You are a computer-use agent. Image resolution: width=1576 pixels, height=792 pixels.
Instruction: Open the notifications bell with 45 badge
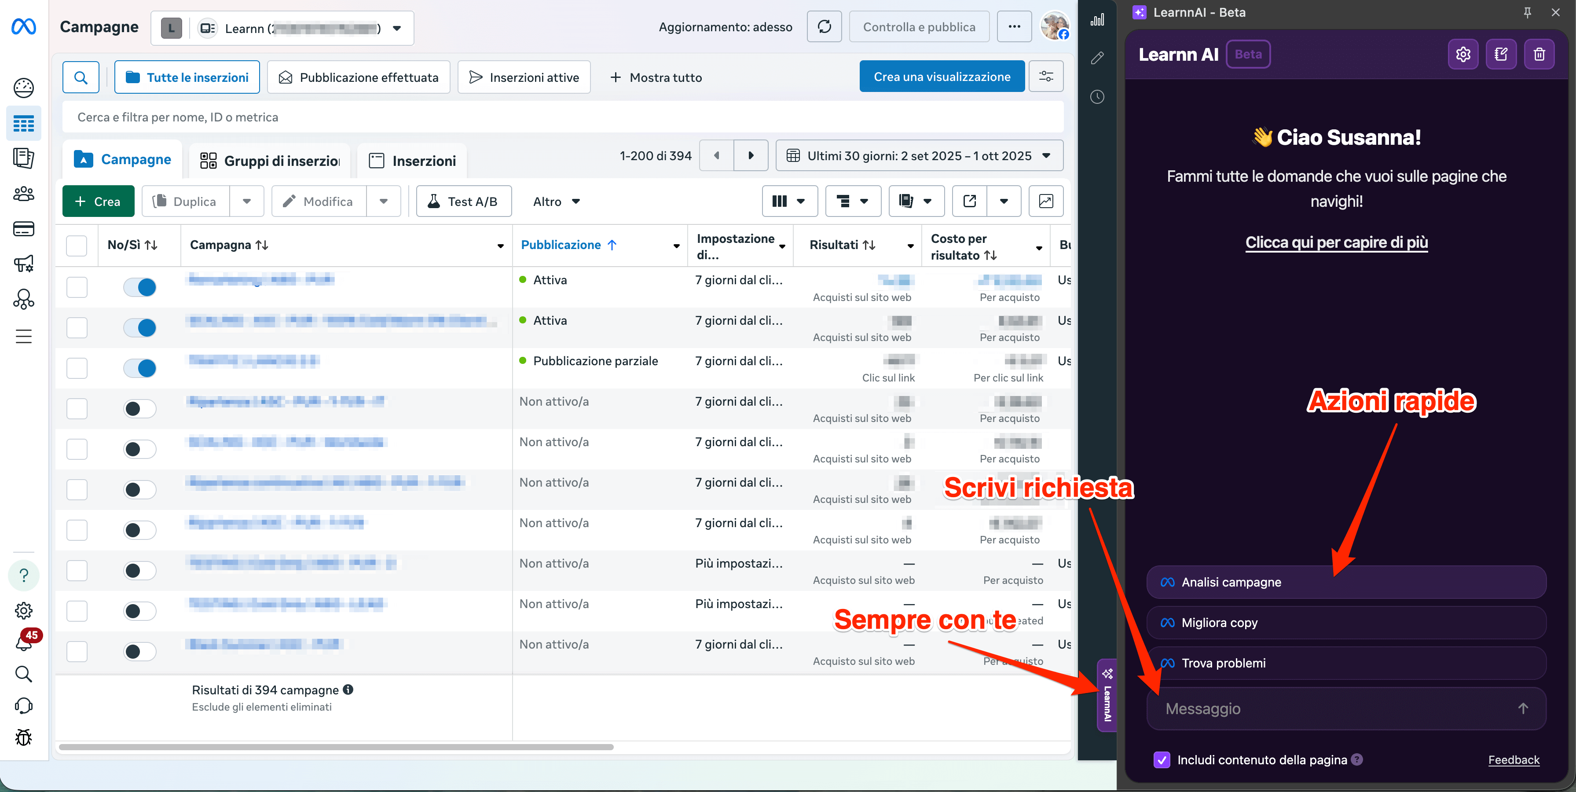pyautogui.click(x=23, y=643)
